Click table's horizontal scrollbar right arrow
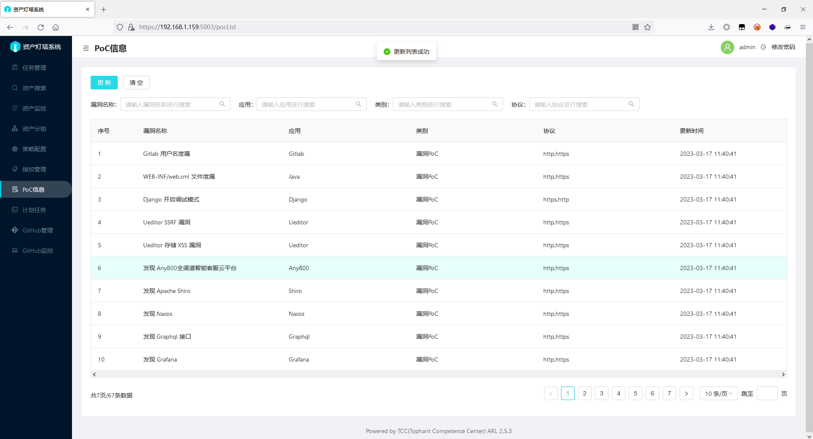 [783, 374]
